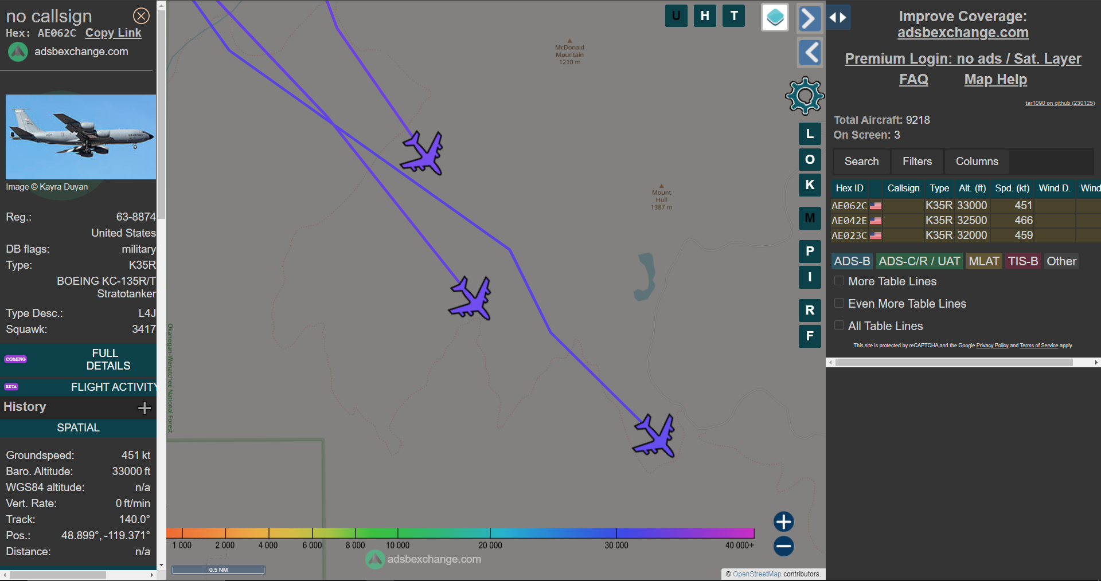The height and width of the screenshot is (581, 1101).
Task: Sort table by Wind D. column
Action: (1054, 188)
